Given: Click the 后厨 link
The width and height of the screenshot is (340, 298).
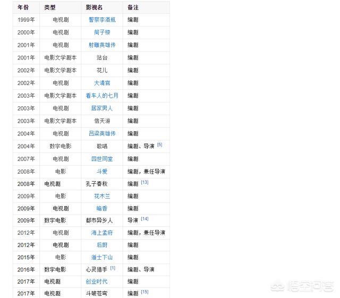Looking at the screenshot, I should tap(102, 245).
